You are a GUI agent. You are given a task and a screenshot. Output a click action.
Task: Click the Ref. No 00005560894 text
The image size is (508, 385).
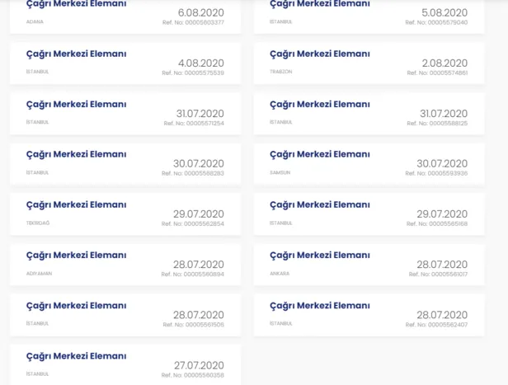(x=193, y=274)
